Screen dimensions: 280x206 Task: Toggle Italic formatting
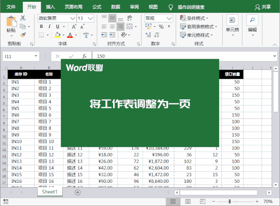50,27
